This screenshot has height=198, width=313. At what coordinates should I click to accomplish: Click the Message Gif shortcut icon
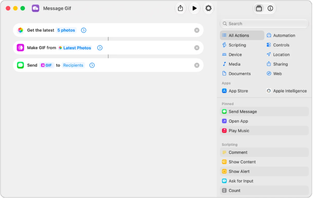click(35, 8)
